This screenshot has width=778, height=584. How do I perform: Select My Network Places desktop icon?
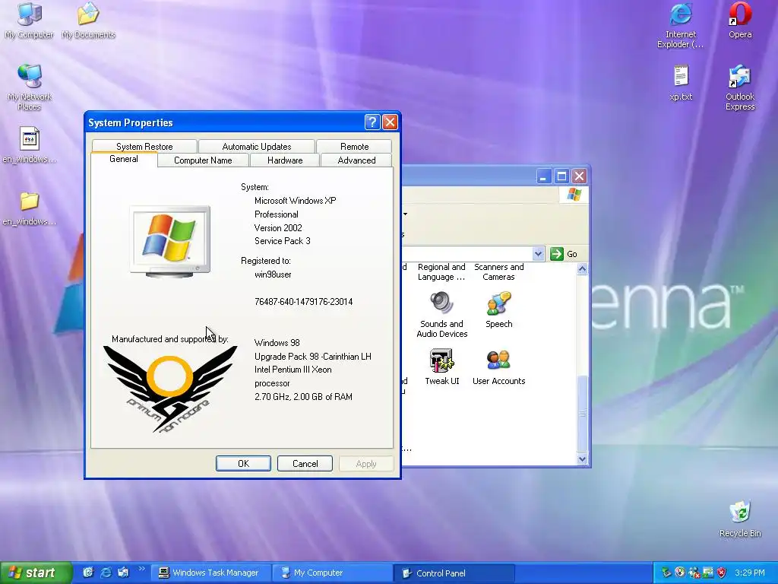point(30,87)
